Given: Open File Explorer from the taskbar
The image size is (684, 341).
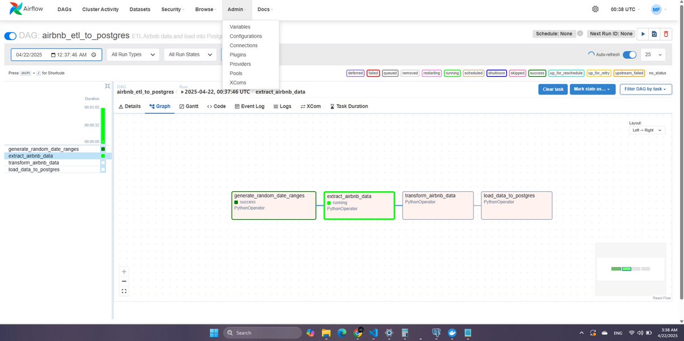Looking at the screenshot, I should pos(326,332).
